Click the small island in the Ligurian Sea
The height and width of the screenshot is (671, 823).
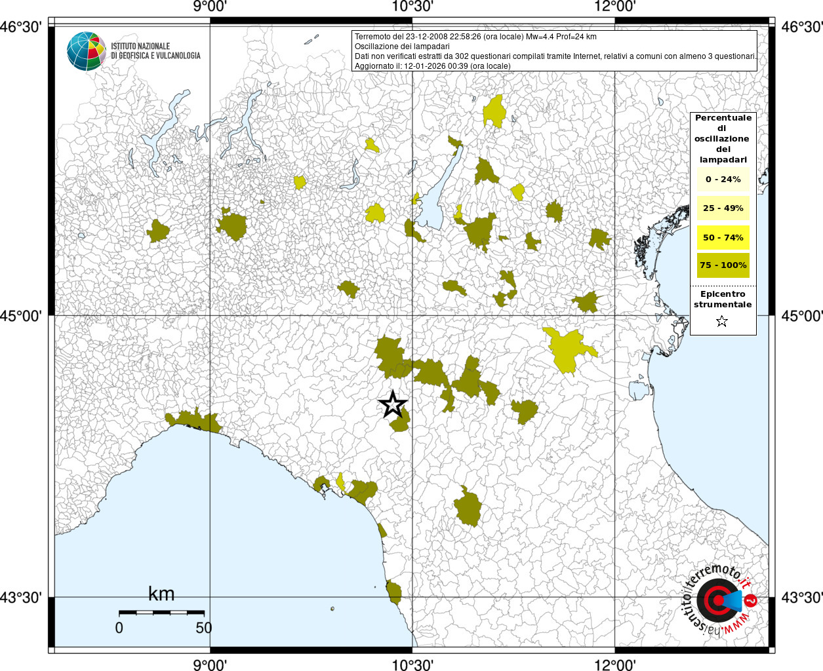[332, 609]
